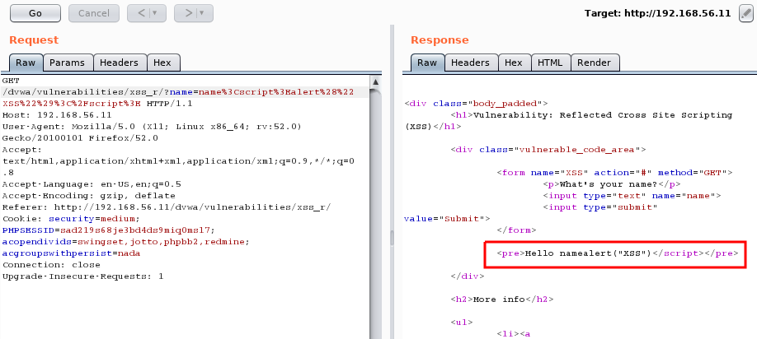Open the Request Headers tab

point(120,63)
